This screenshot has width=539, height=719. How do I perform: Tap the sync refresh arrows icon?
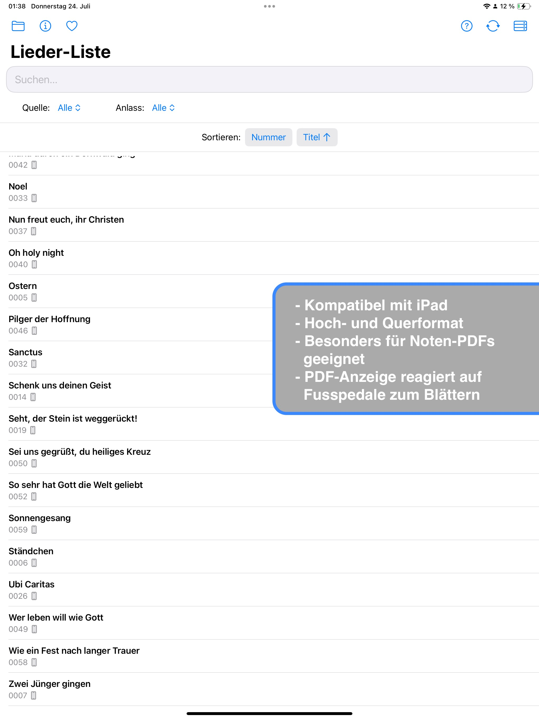coord(493,26)
